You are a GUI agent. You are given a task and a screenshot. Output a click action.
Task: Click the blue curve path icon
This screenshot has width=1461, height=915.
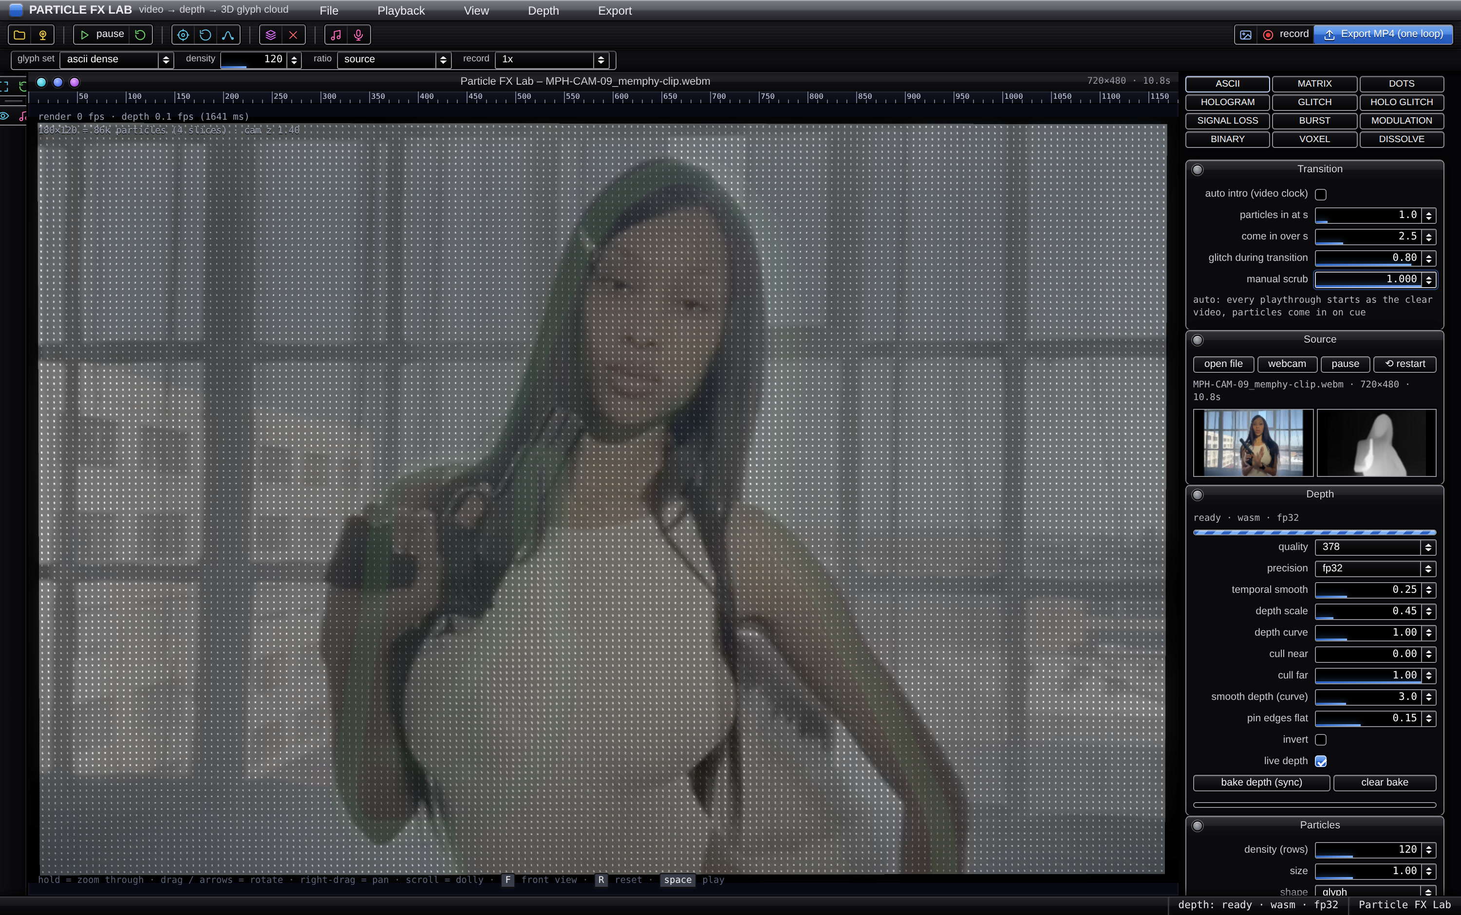point(228,35)
